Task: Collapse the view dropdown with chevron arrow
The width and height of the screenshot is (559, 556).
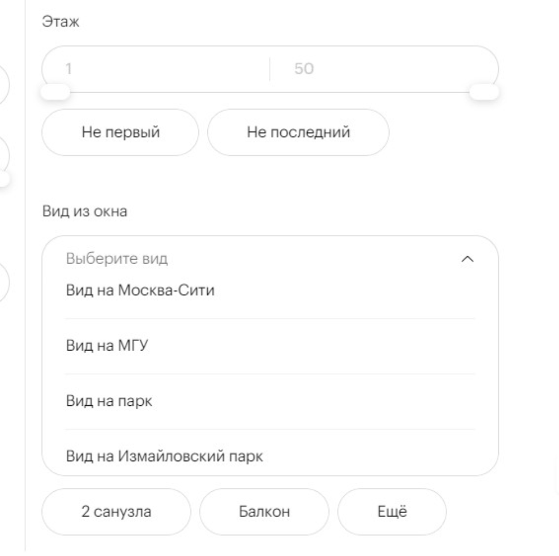Action: [468, 259]
